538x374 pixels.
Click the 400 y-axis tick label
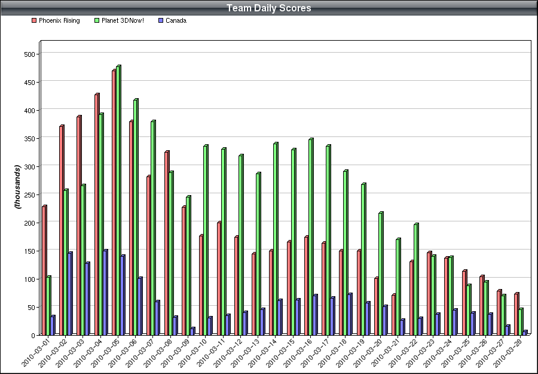click(29, 111)
